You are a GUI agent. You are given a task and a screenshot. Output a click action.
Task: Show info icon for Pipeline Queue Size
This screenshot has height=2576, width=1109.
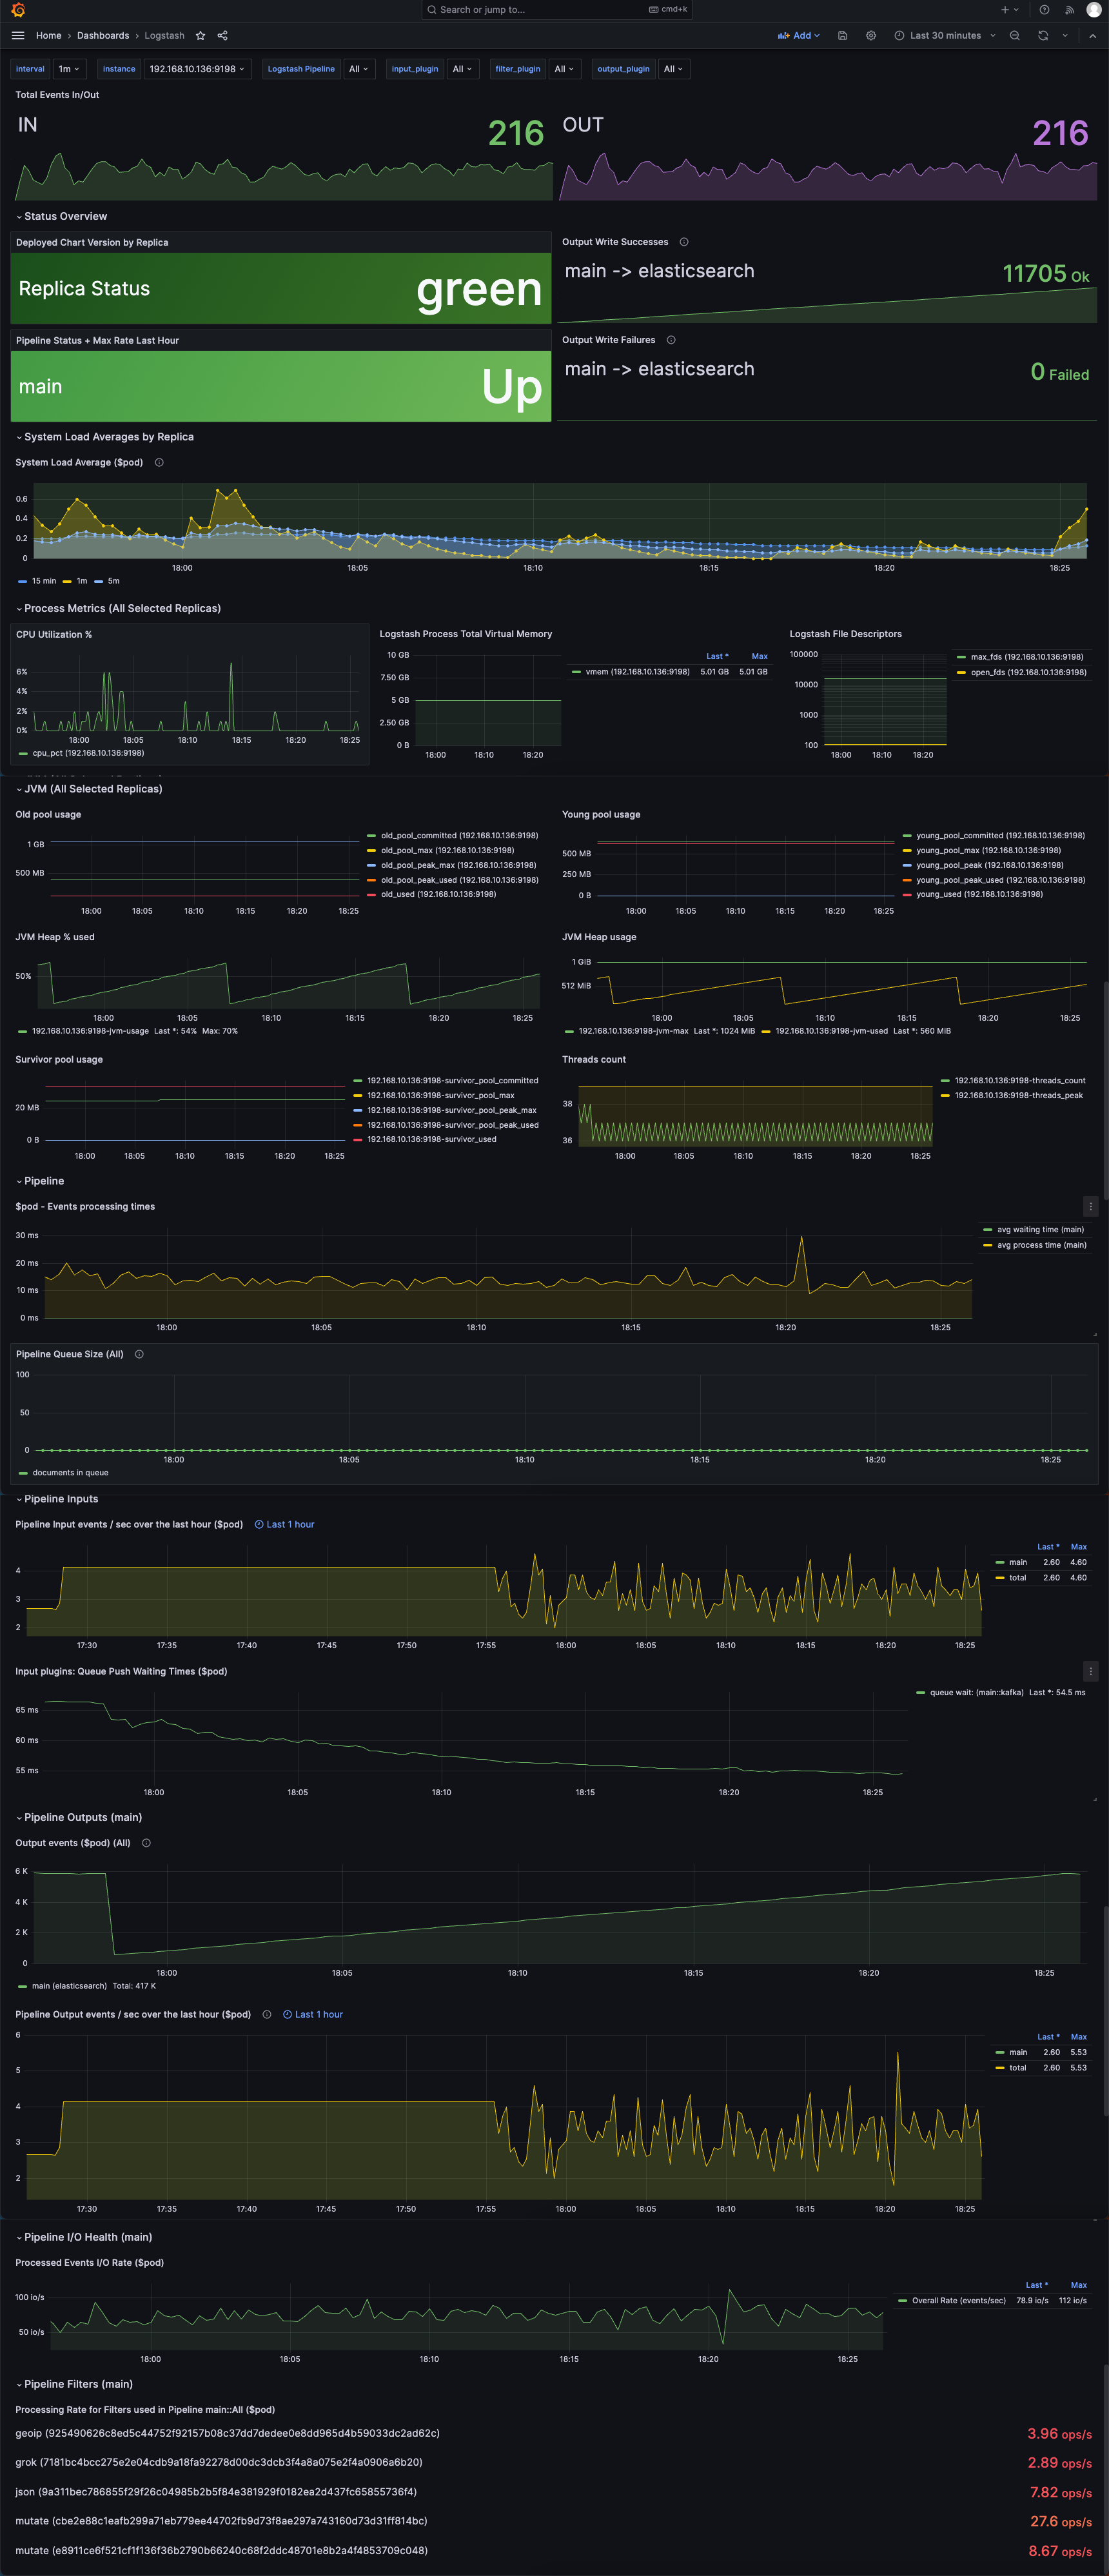[139, 1354]
